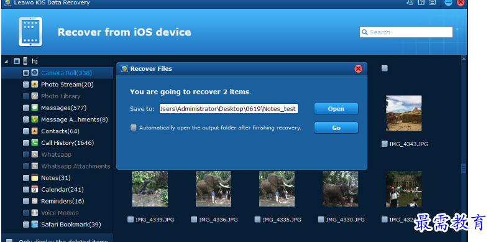Click the Photo Library icon
This screenshot has height=242, width=491.
35,96
